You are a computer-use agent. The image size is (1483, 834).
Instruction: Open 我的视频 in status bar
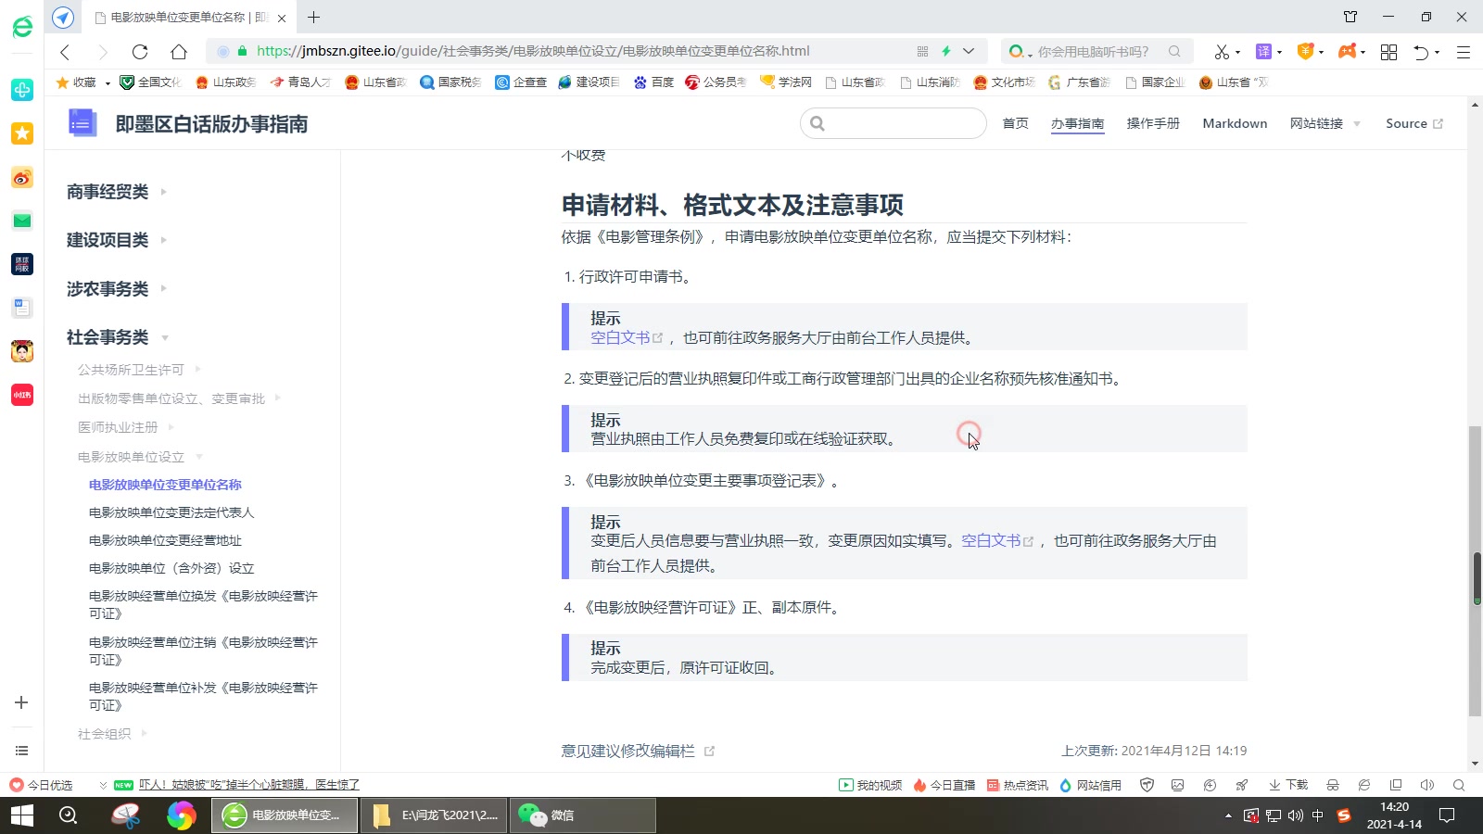(x=870, y=785)
